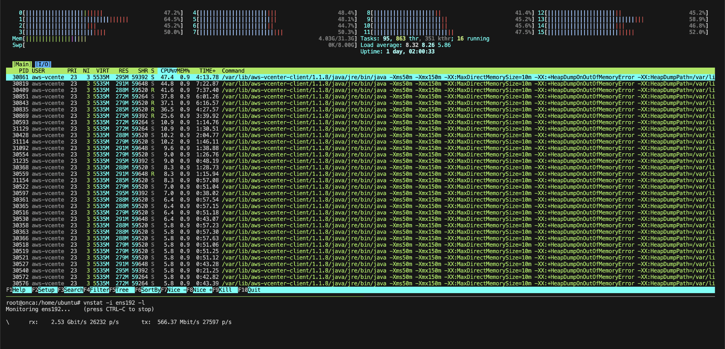725x349 pixels.
Task: Select process row with PID 30522
Action: pos(360,187)
